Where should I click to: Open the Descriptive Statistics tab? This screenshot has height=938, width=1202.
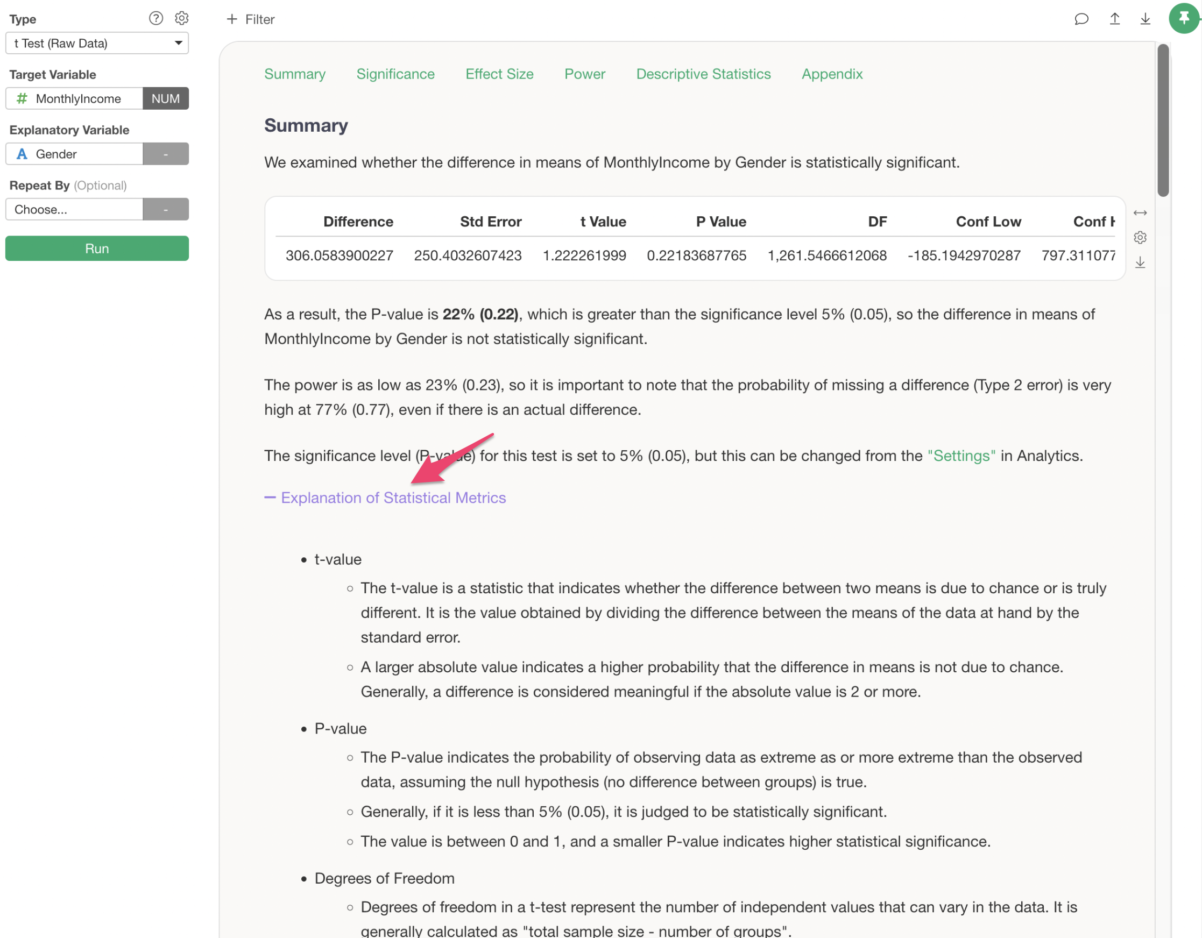click(x=703, y=74)
